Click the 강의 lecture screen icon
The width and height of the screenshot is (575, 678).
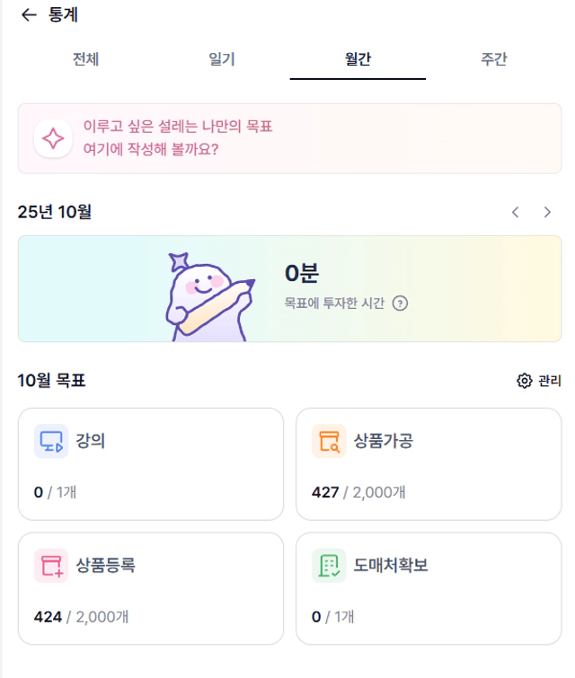(x=51, y=442)
